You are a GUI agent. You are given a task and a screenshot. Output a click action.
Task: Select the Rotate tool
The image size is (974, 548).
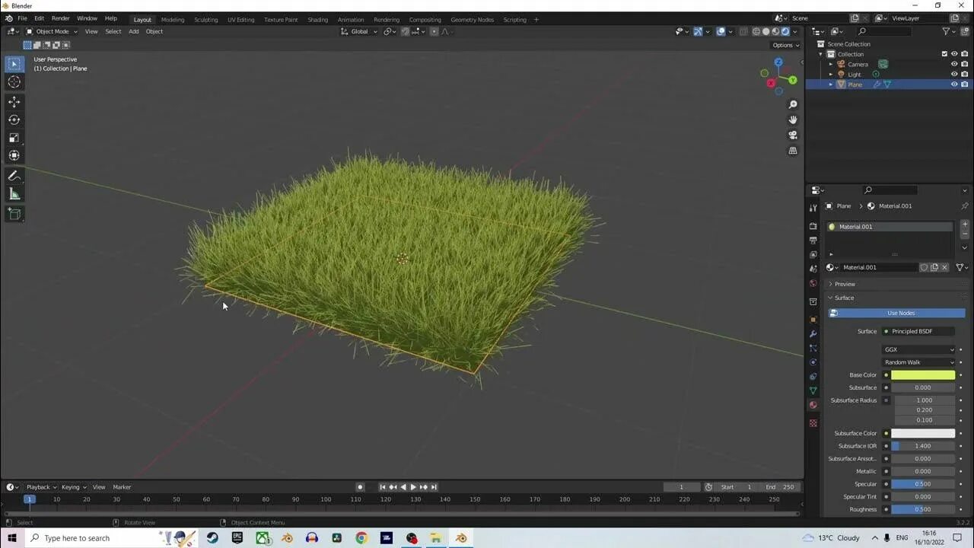point(14,119)
